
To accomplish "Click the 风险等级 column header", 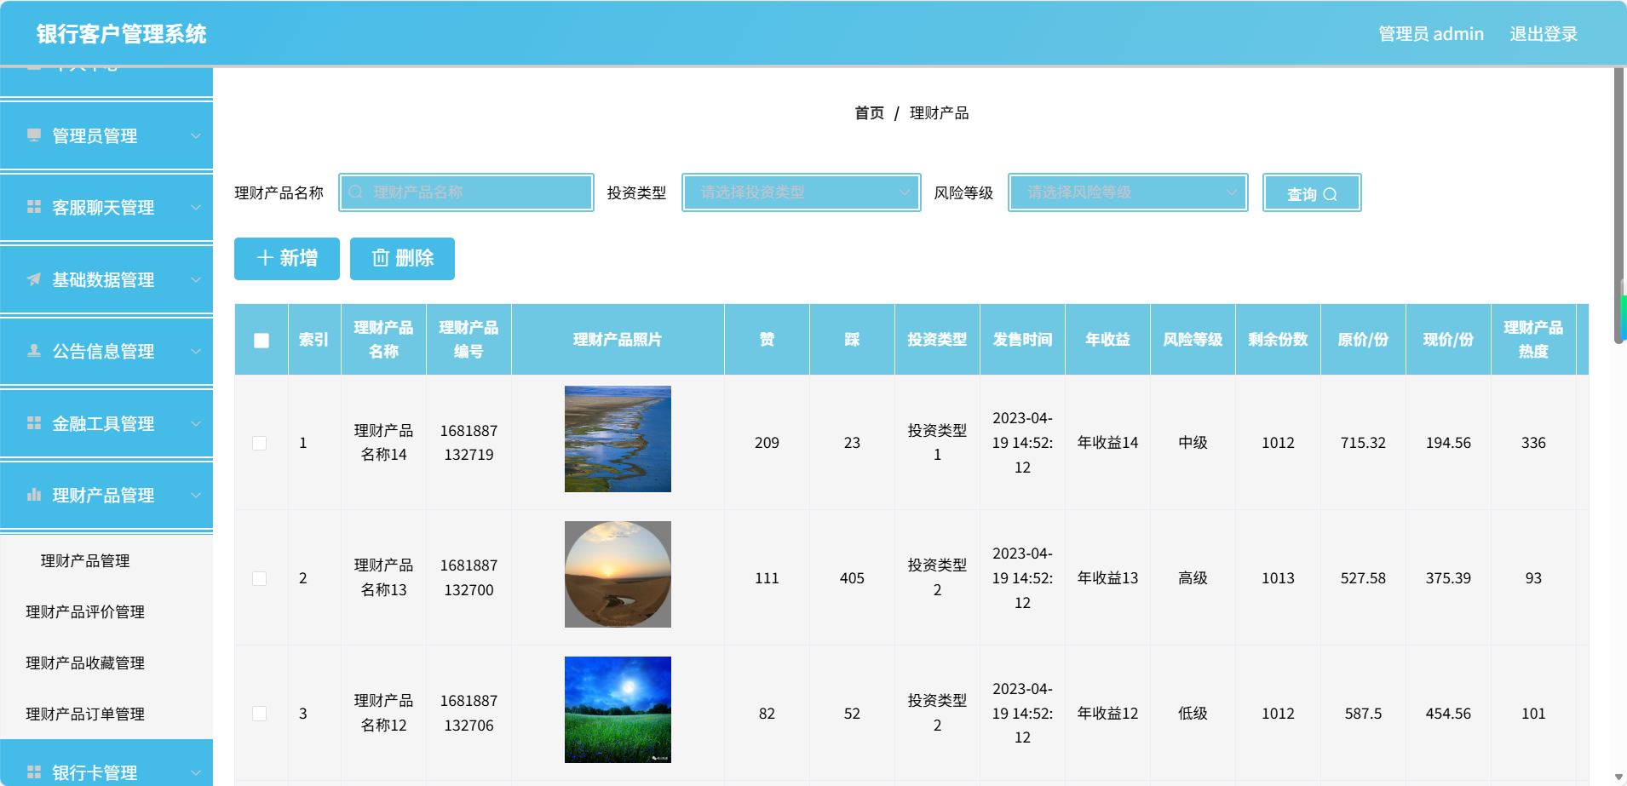I will tap(1193, 339).
